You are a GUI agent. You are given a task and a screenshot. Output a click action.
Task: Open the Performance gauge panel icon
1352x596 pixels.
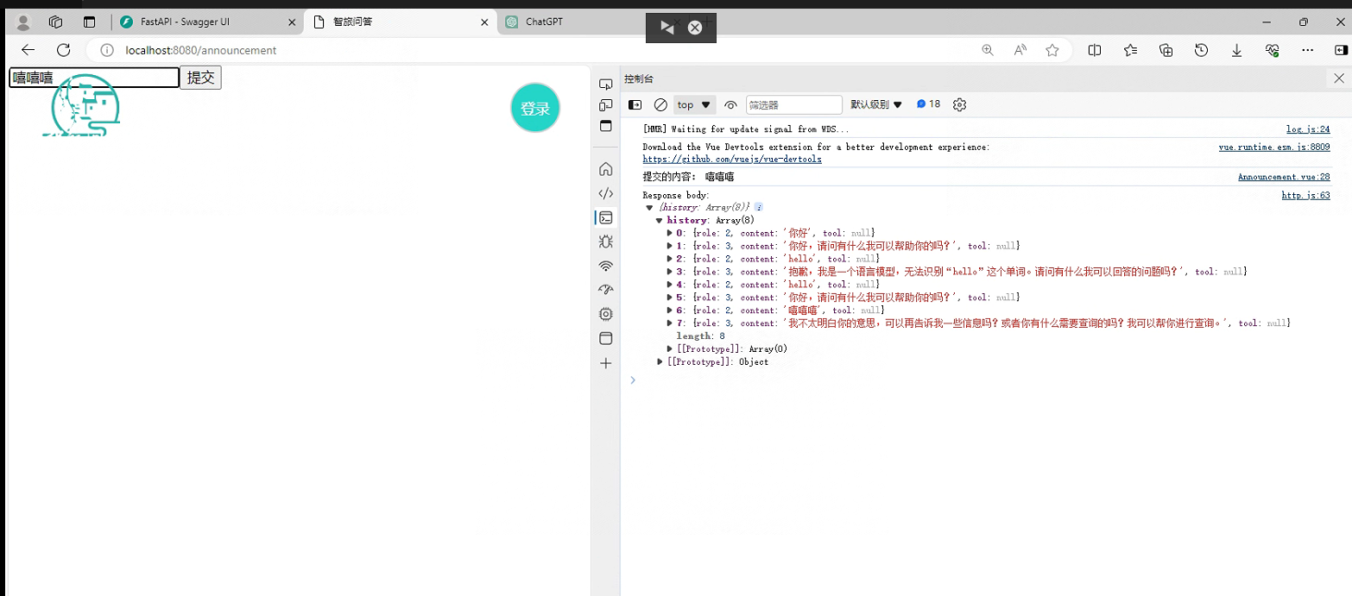pyautogui.click(x=605, y=290)
